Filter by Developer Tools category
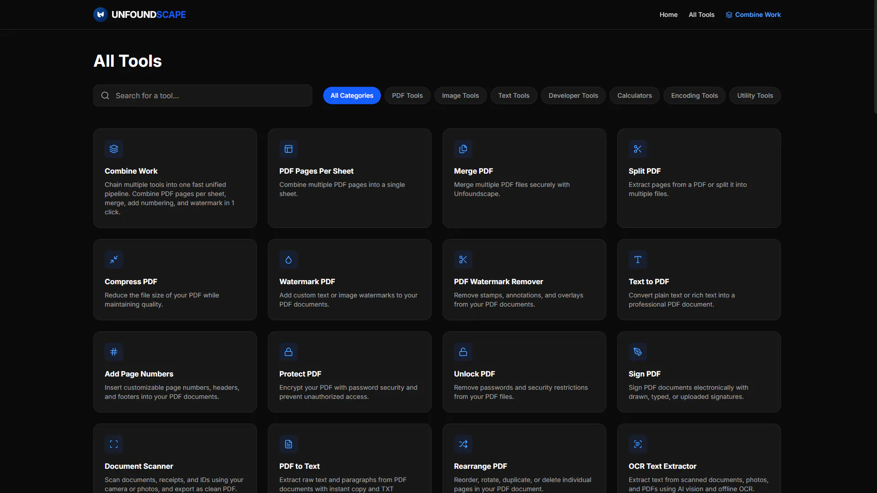 [573, 95]
